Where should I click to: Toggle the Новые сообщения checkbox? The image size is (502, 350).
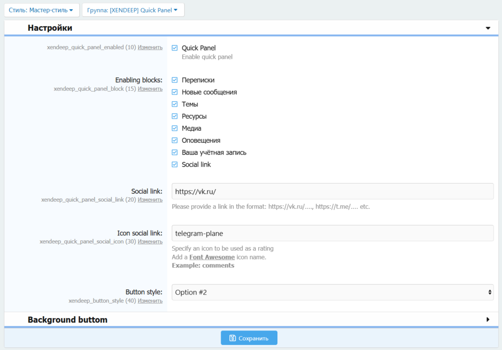point(175,92)
